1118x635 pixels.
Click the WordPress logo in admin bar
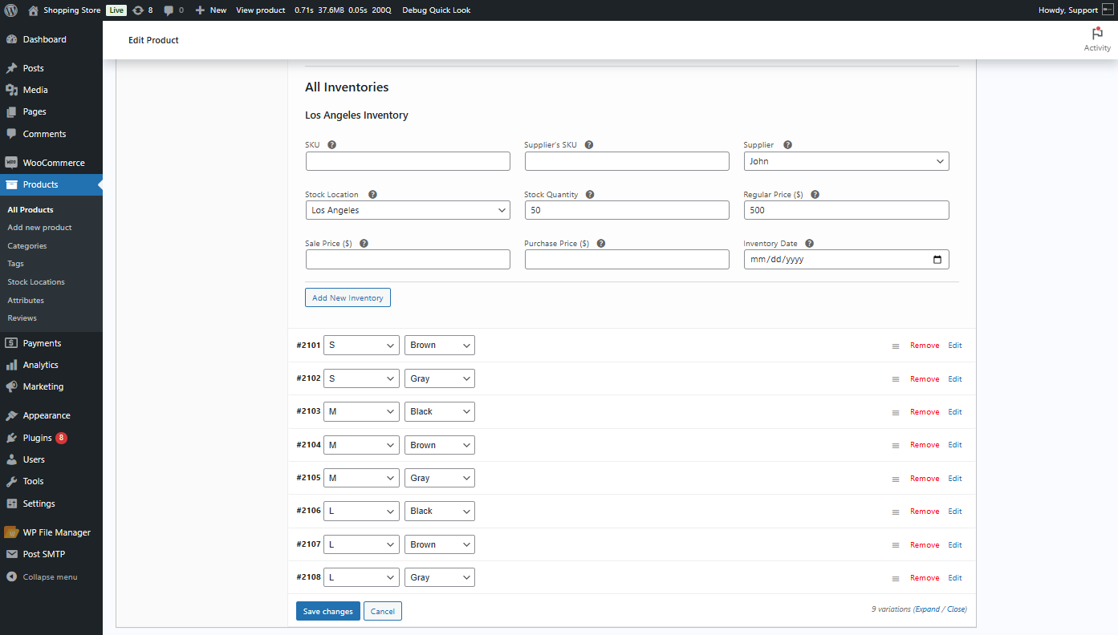11,10
